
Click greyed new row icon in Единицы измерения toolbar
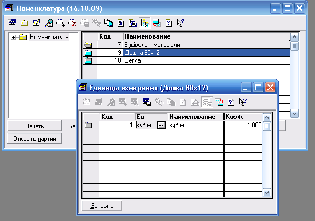[x=86, y=102]
